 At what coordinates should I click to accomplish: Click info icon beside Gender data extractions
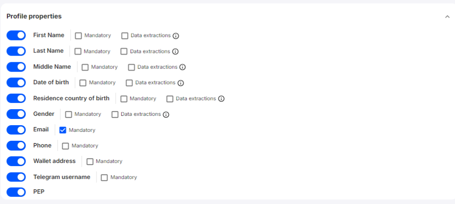coord(166,114)
